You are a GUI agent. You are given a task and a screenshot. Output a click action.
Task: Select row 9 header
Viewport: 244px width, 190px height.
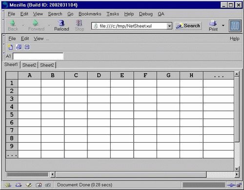(12, 146)
